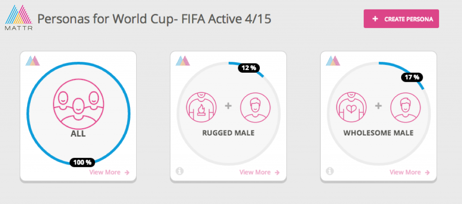
Task: Click the plus icon on Create Persona
Action: pyautogui.click(x=375, y=19)
